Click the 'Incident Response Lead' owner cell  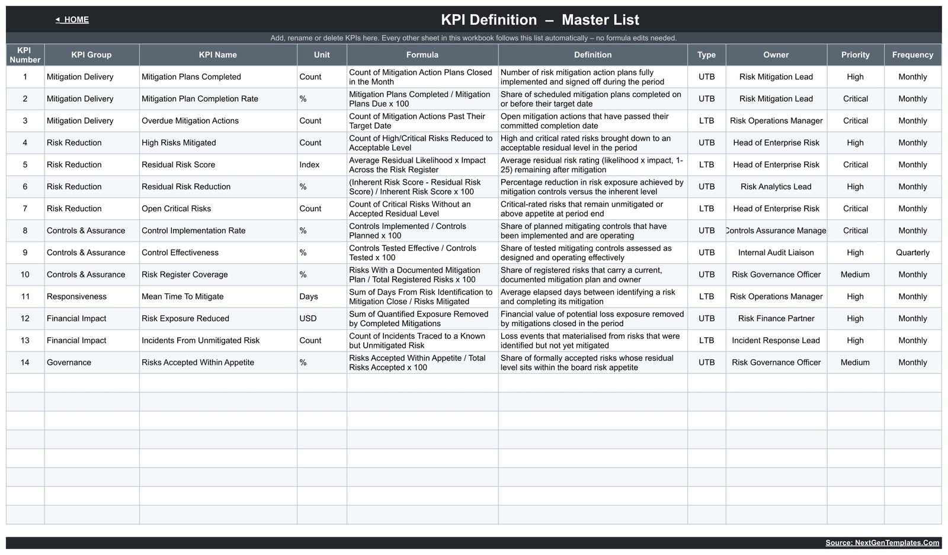click(x=776, y=340)
